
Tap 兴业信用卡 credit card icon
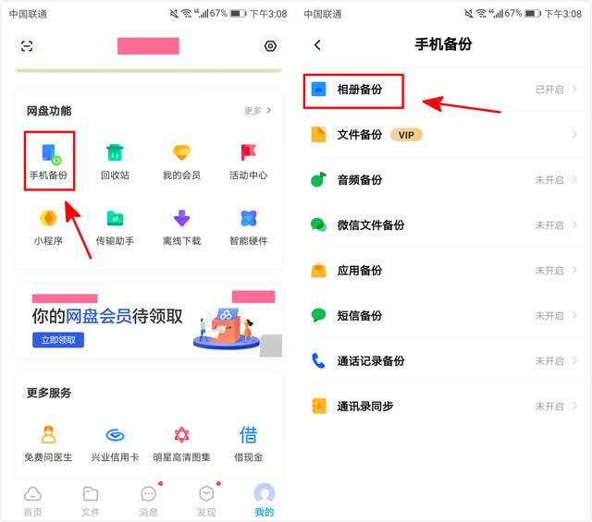coord(115,435)
